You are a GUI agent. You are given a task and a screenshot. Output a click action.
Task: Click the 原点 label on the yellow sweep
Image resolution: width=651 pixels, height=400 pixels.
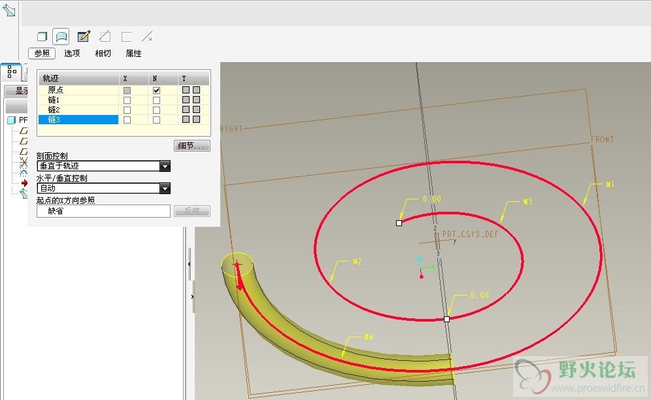click(368, 337)
